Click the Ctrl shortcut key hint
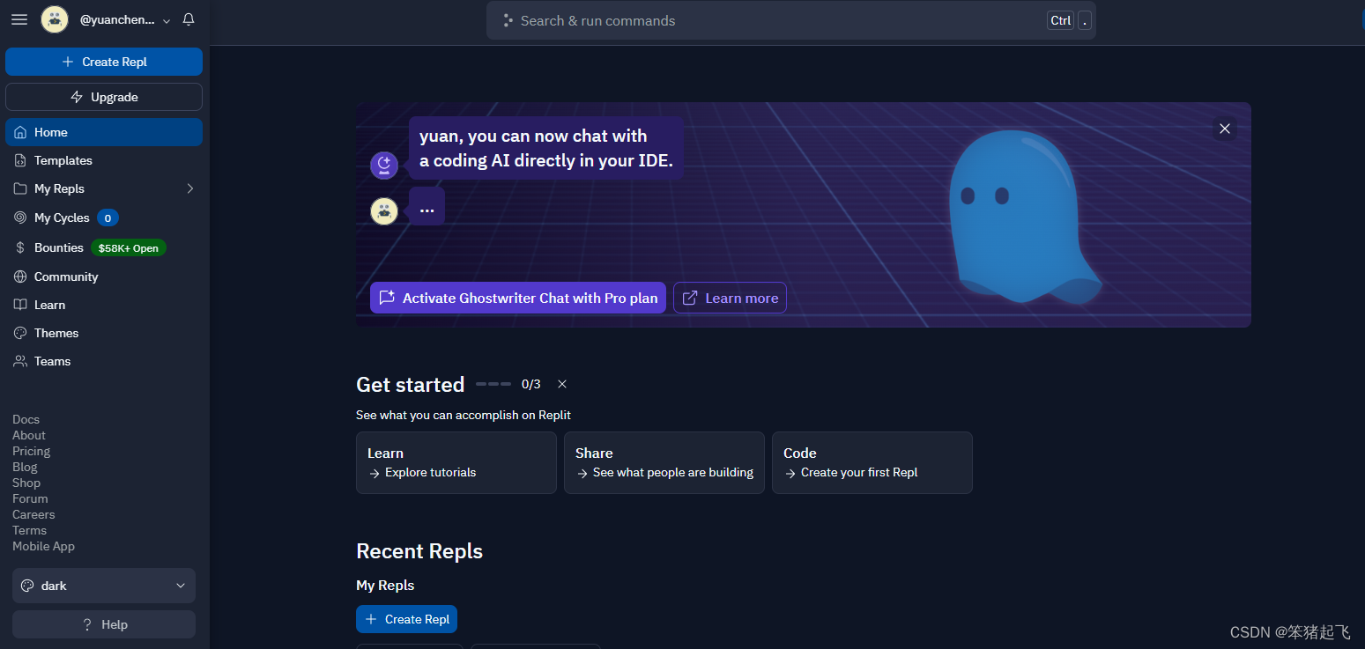This screenshot has width=1365, height=649. (x=1061, y=20)
